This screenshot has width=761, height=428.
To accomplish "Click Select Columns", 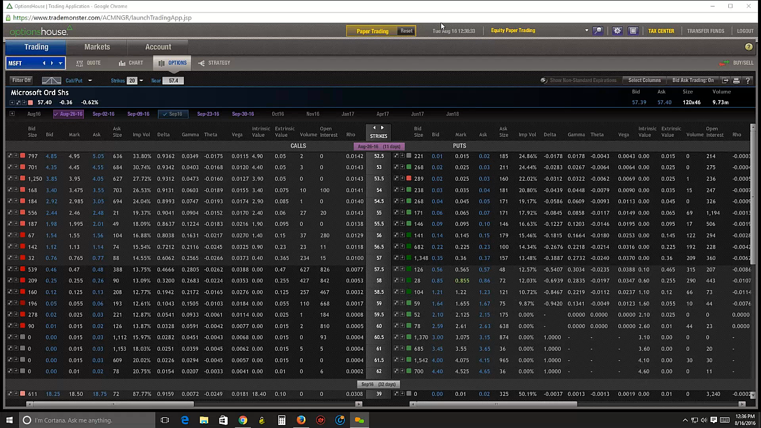I will click(x=644, y=80).
